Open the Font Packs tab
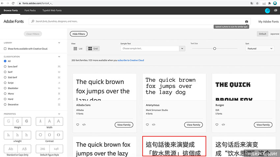280x157 pixels. tap(30, 11)
